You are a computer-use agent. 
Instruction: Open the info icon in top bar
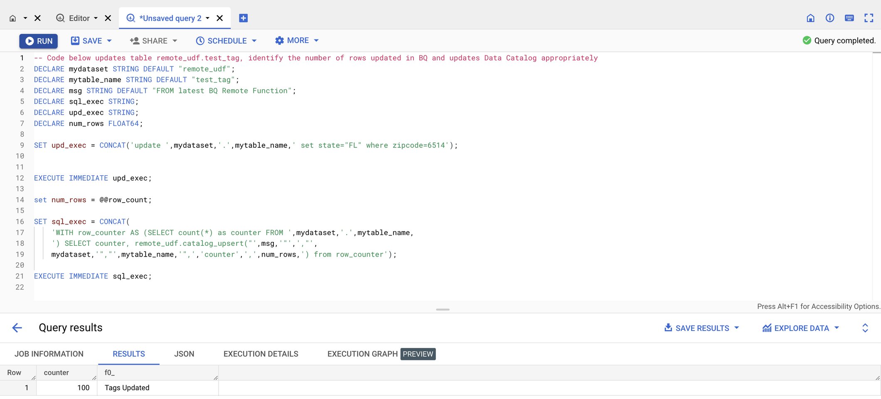[x=830, y=18]
